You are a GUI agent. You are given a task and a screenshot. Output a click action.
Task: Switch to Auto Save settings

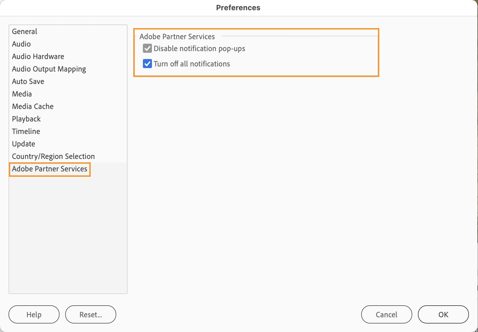click(28, 81)
